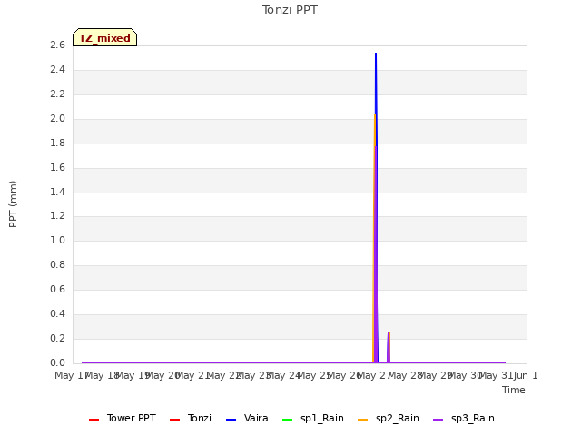Click the red Tower PPT legend swatch

point(94,420)
